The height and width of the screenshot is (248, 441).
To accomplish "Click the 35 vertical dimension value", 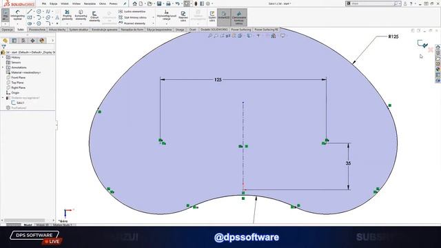I will pos(348,163).
